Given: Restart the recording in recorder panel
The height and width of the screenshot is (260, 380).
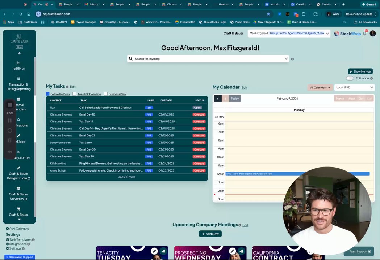Looking at the screenshot, I should 10,130.
